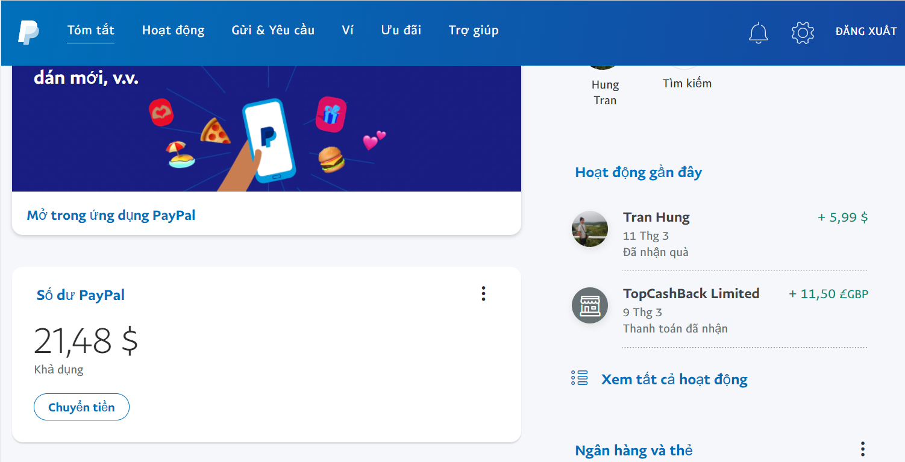Open the Số dư PayPal heading link
Viewport: 905px width, 462px height.
pos(81,295)
